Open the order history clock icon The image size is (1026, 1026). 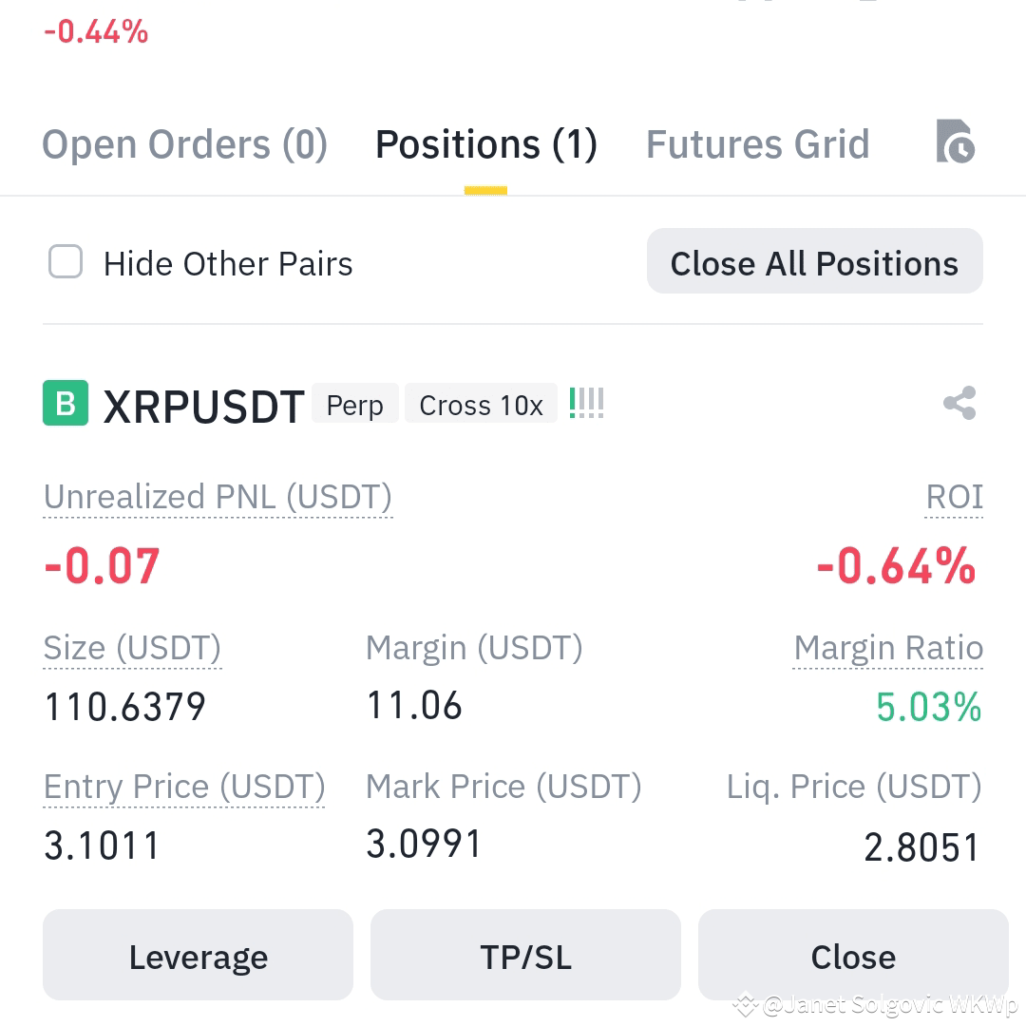[956, 142]
